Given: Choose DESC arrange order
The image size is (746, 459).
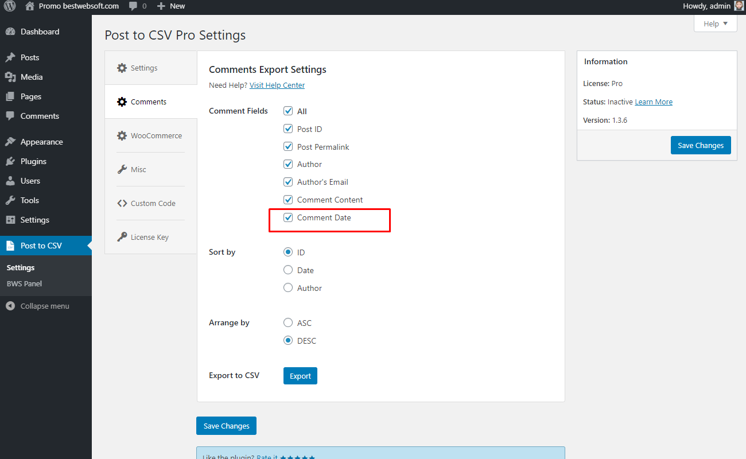Looking at the screenshot, I should click(x=288, y=341).
